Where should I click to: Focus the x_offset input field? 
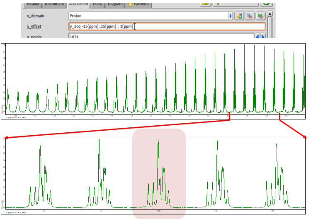pos(167,27)
